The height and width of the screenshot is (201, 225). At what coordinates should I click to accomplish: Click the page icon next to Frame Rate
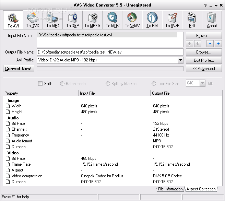pos(8,164)
